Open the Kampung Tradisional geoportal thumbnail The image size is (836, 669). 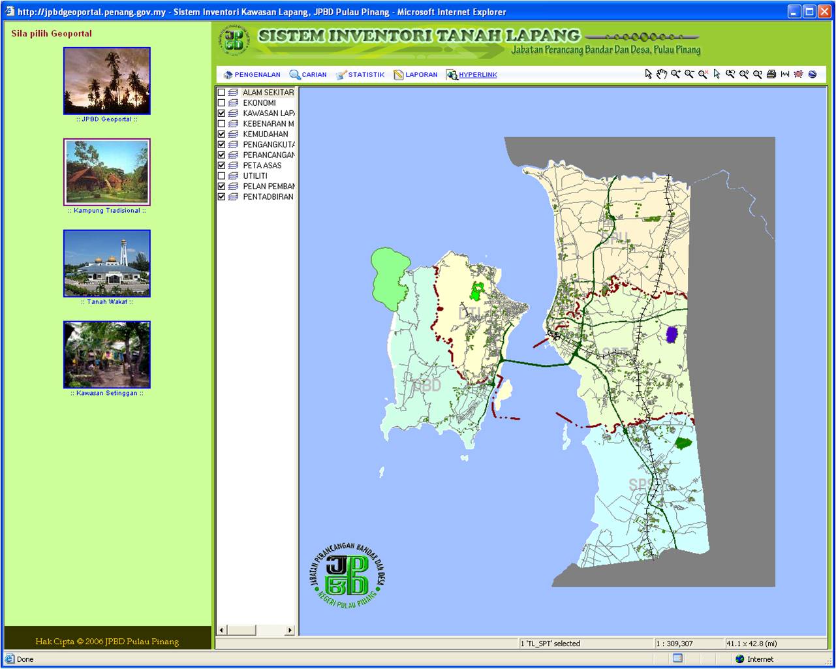pos(106,172)
